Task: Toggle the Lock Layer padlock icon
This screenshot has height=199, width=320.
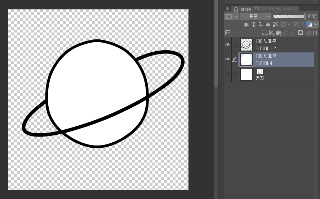Action: tap(268, 24)
